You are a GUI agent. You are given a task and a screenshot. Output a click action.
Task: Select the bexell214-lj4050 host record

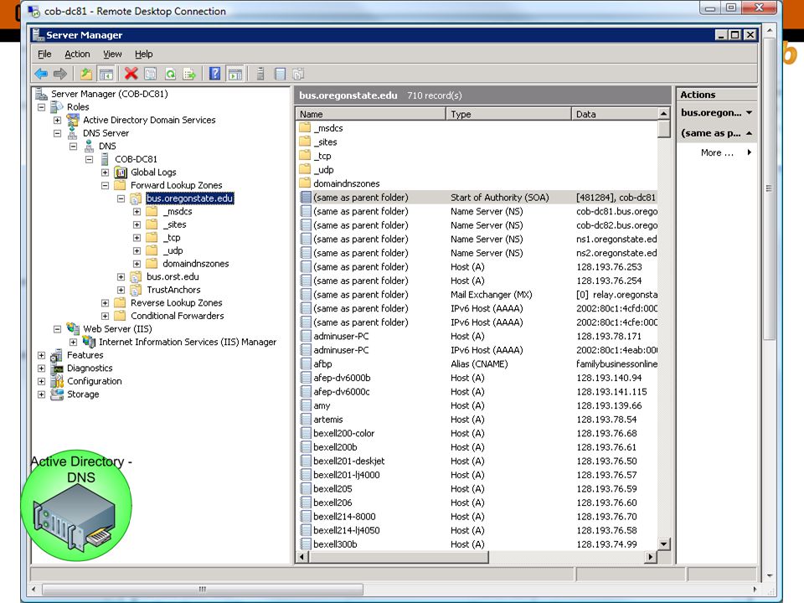[477, 530]
